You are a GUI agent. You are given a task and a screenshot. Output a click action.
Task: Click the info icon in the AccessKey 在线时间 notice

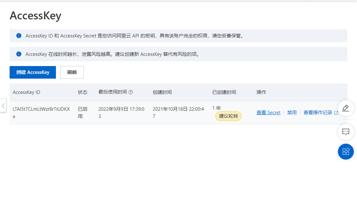click(x=19, y=54)
